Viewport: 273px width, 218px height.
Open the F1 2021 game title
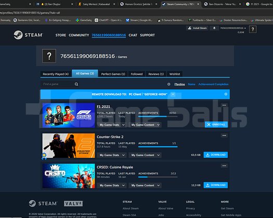(x=103, y=106)
